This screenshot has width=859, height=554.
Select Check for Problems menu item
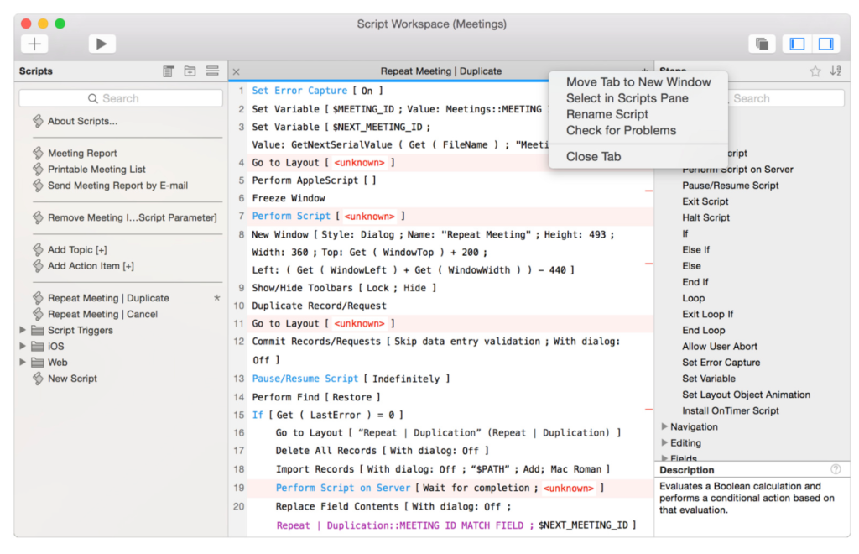[621, 130]
